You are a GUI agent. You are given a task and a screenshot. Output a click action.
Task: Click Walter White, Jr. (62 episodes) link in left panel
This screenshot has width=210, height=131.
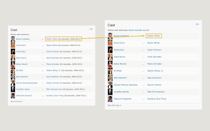53,70
